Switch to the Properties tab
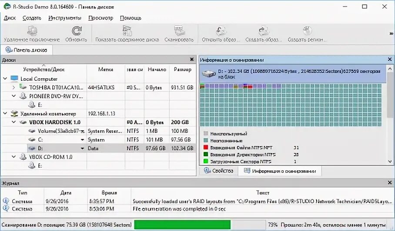The width and height of the screenshot is (395, 231). click(219, 171)
